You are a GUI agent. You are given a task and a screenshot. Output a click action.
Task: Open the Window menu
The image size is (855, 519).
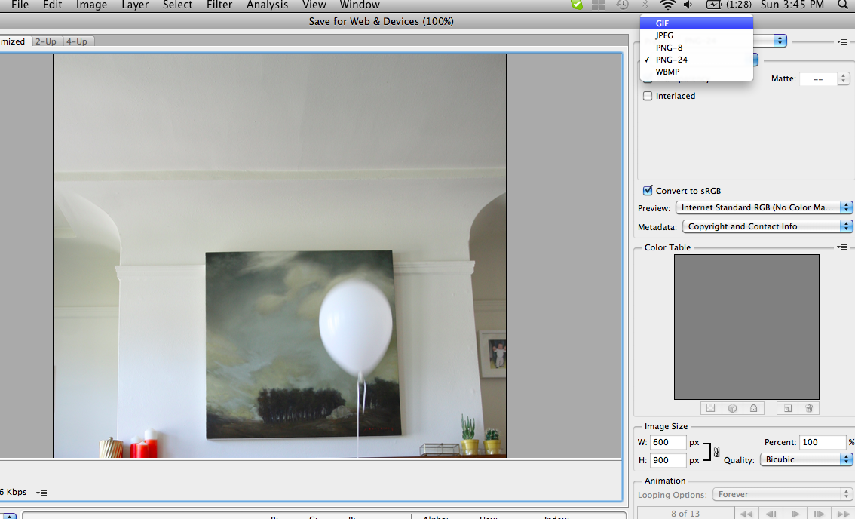tap(360, 5)
